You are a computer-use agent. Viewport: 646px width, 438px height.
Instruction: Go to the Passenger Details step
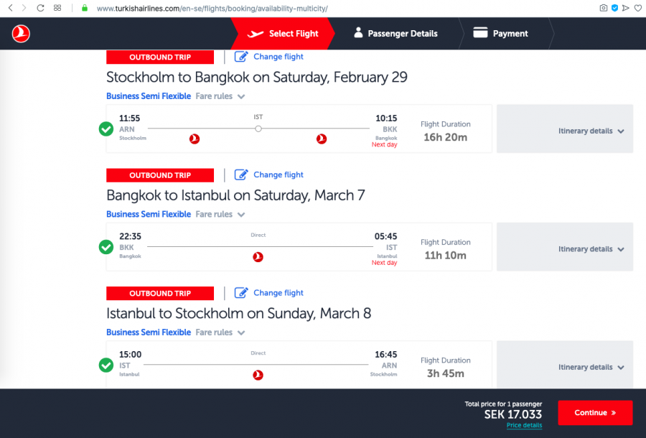(x=395, y=34)
